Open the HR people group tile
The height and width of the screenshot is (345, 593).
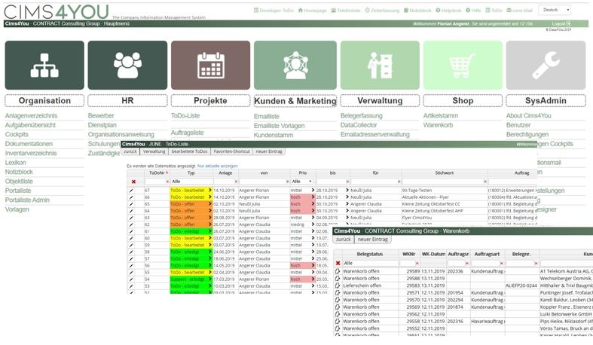pyautogui.click(x=127, y=65)
